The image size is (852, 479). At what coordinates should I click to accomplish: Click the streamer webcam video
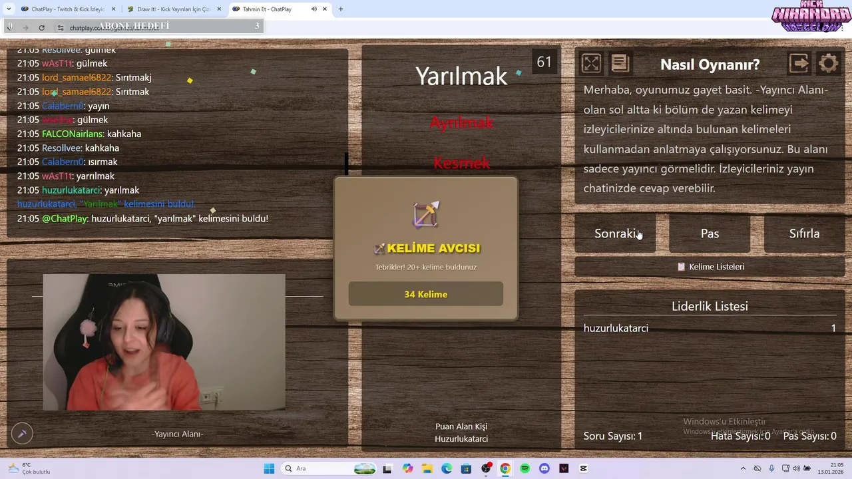[x=164, y=342]
